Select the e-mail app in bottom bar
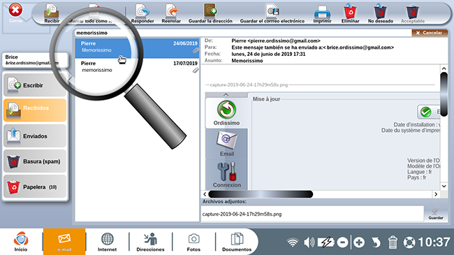454x255 pixels. click(64, 242)
